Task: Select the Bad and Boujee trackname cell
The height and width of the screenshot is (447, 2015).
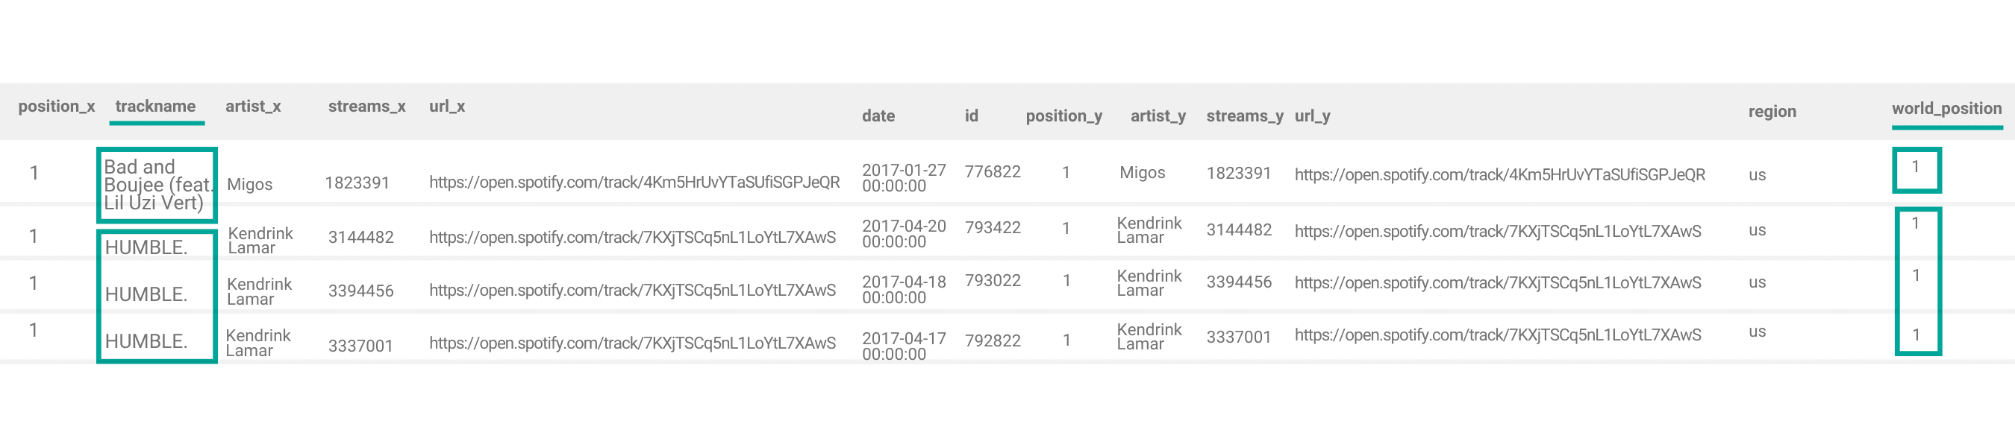Action: (157, 186)
